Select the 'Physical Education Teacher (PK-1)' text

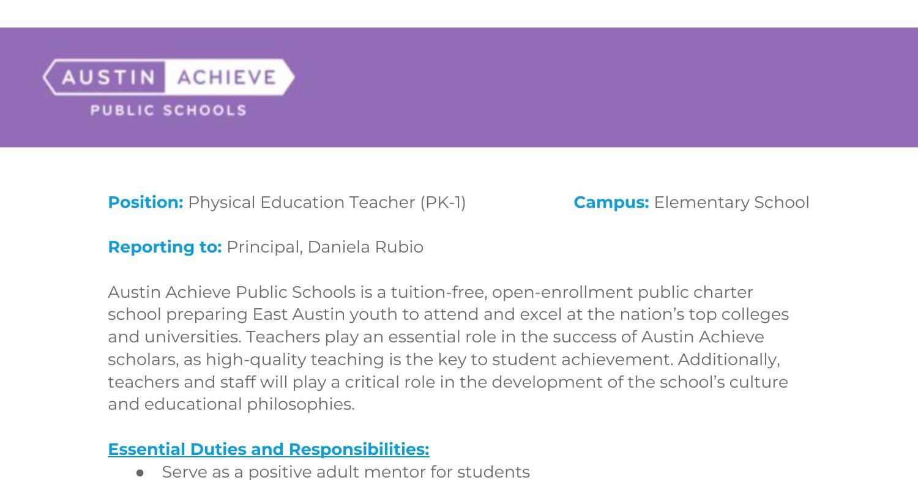(x=327, y=202)
